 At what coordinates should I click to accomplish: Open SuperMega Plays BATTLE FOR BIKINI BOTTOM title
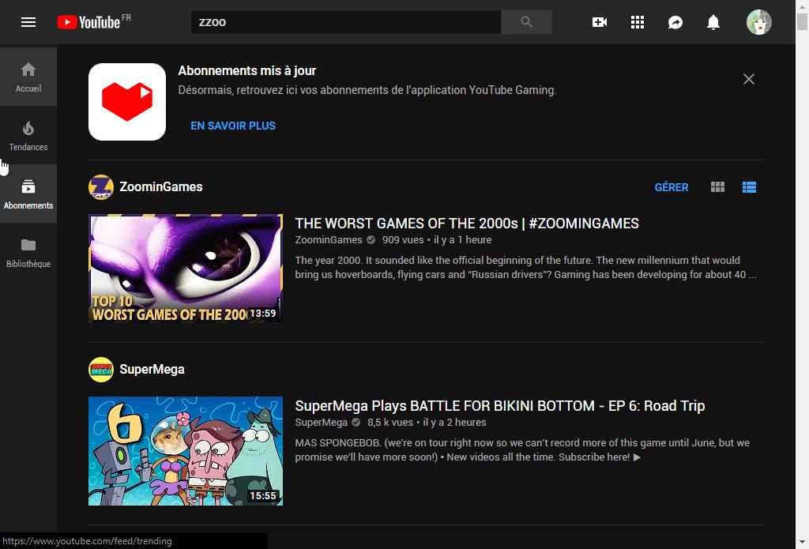(500, 406)
